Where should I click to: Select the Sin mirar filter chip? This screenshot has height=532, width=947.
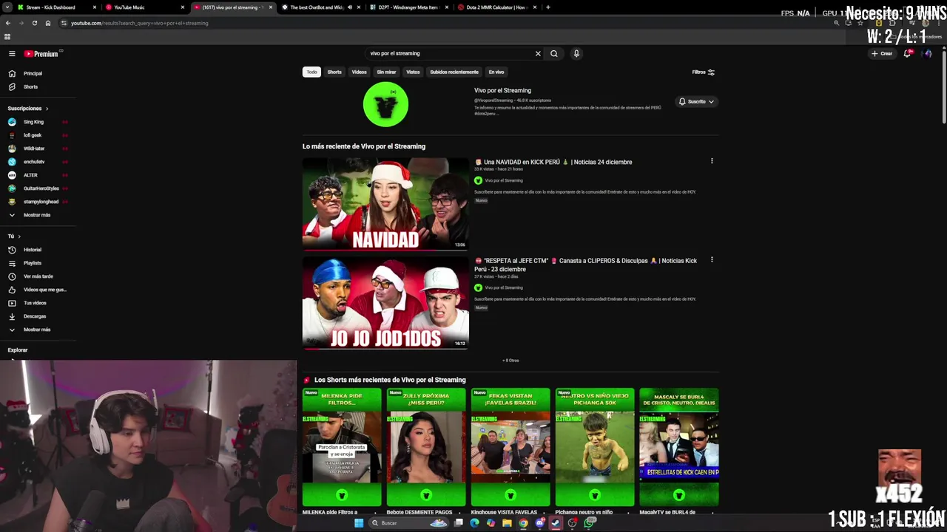coord(386,72)
